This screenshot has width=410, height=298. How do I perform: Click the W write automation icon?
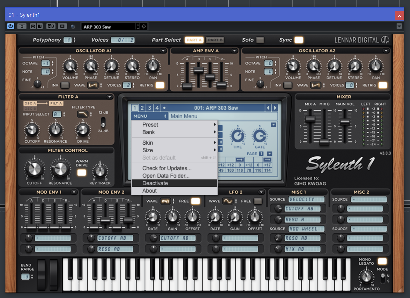click(40, 26)
